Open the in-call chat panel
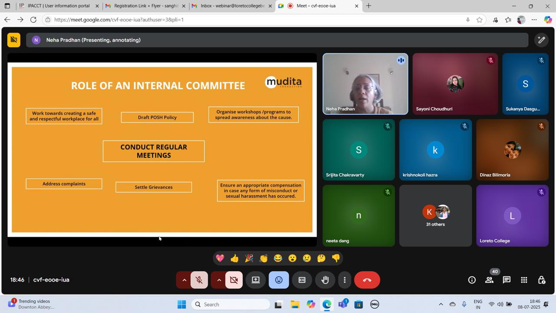 [506, 280]
